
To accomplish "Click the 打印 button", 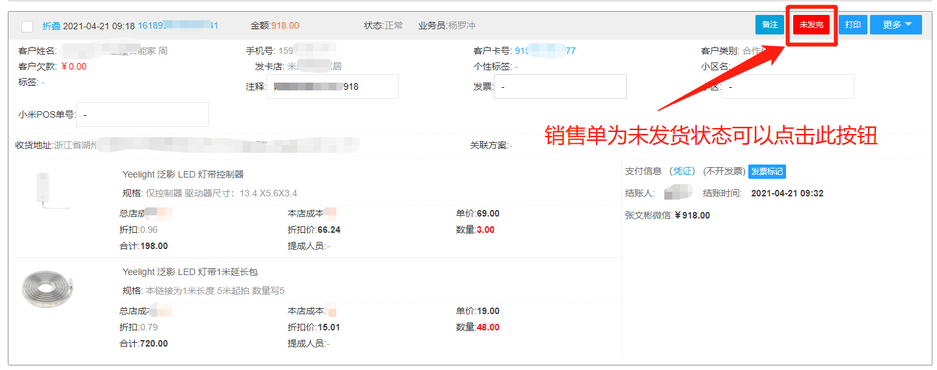I will click(x=853, y=25).
